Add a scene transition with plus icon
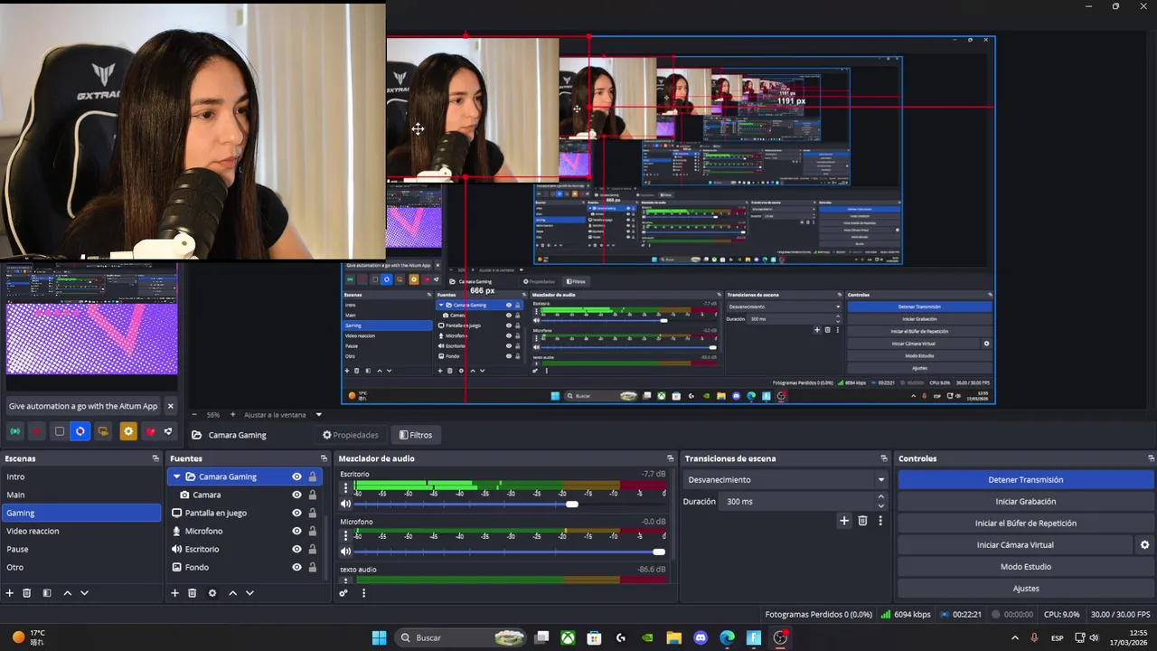This screenshot has height=651, width=1157. coord(844,520)
